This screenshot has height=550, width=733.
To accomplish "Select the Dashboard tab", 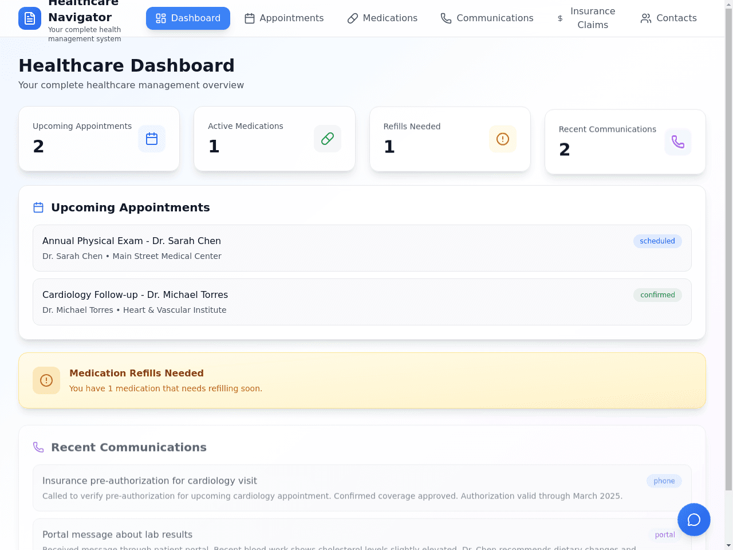I will pyautogui.click(x=188, y=18).
